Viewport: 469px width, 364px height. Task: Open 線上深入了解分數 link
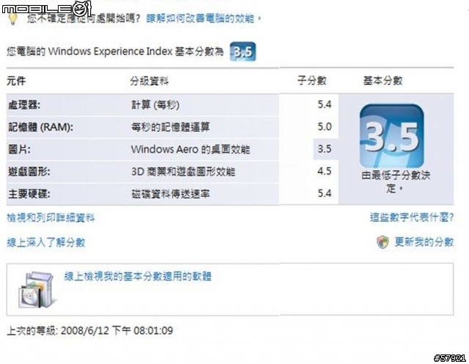(45, 242)
